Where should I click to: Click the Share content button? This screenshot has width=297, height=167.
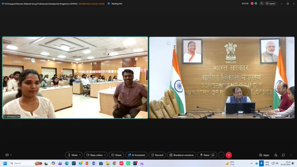[x=116, y=155]
